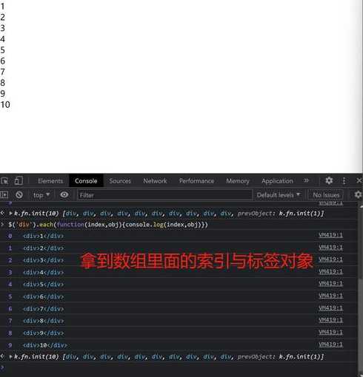Toggle the live expression eye icon
Screen dimensions: 363x377
click(64, 194)
